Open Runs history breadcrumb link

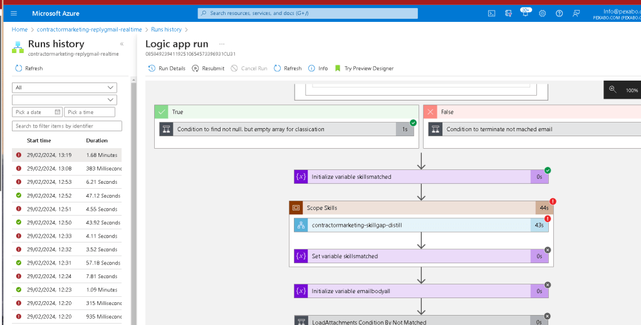tap(167, 29)
